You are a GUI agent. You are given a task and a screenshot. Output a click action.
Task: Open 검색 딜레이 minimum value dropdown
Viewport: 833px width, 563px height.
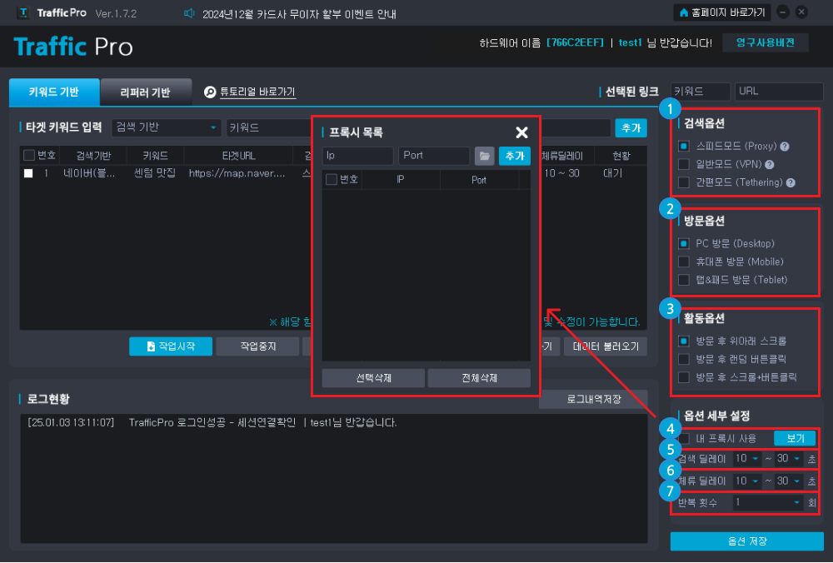pyautogui.click(x=747, y=459)
